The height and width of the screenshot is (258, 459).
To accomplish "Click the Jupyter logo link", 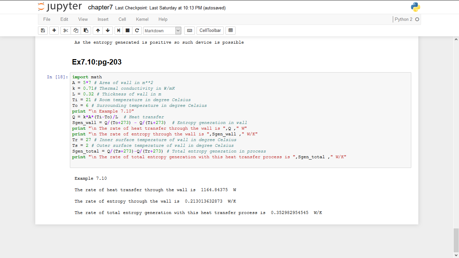I will pyautogui.click(x=60, y=7).
